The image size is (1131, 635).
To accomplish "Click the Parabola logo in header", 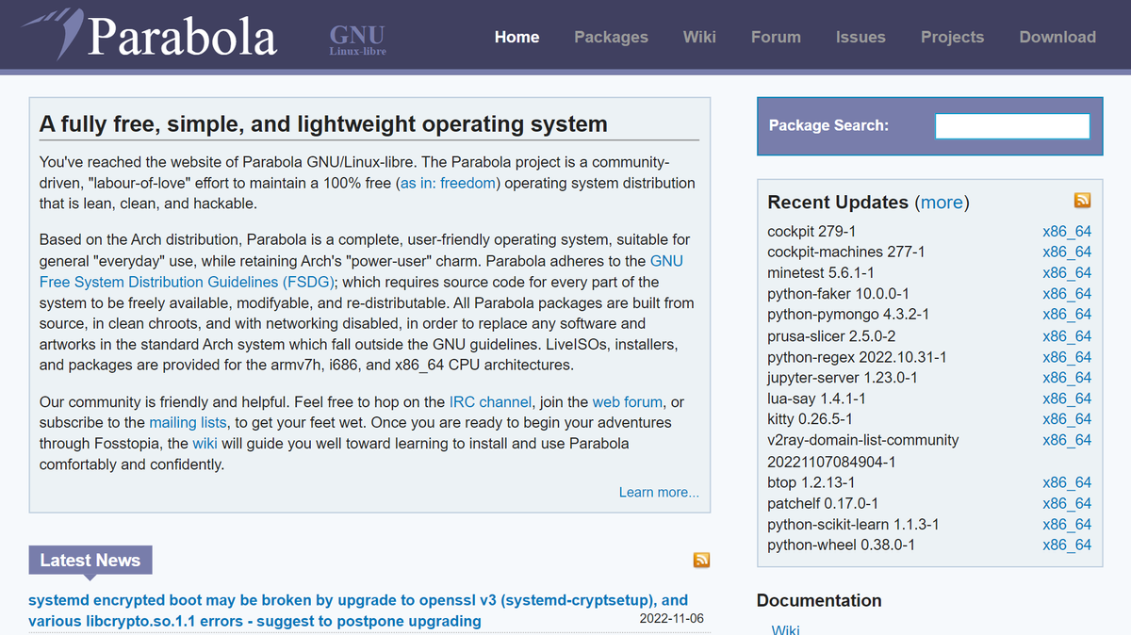I will pos(151,36).
